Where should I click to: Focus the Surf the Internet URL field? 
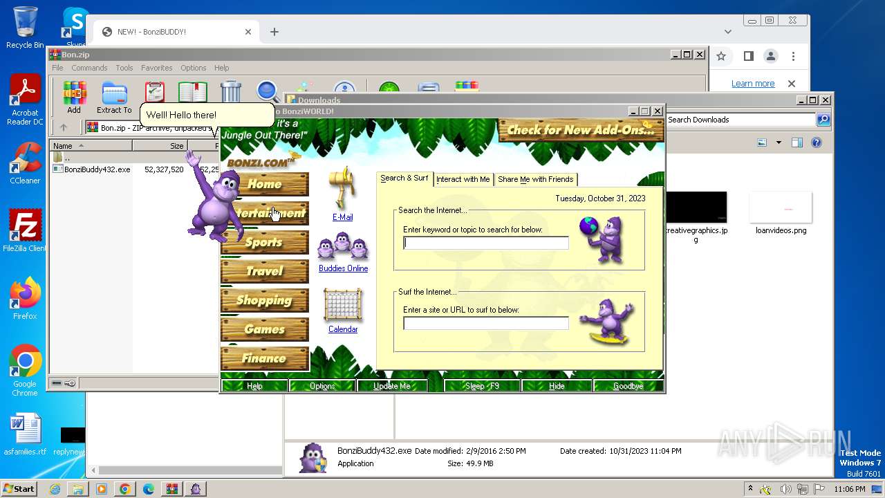pyautogui.click(x=486, y=323)
